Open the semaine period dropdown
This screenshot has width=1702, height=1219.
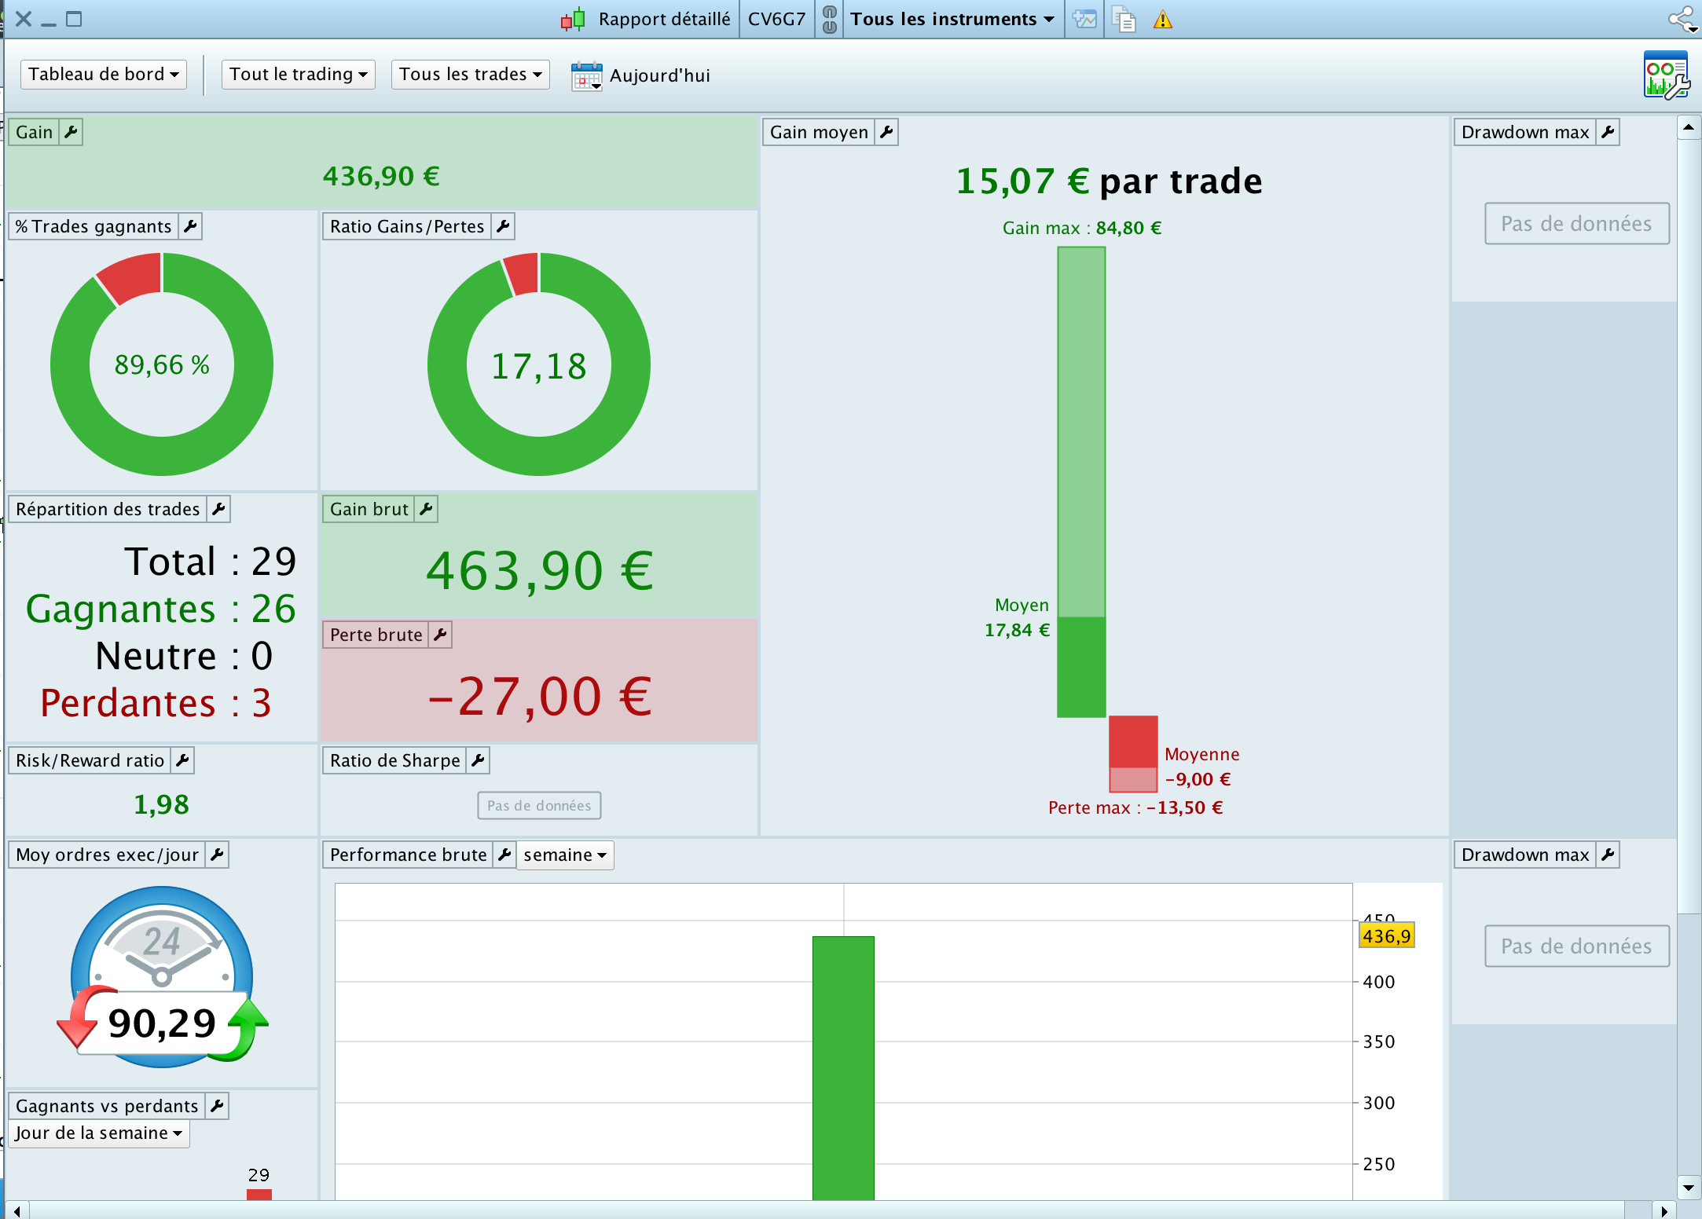click(564, 855)
